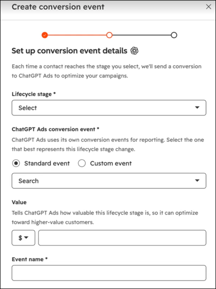This screenshot has width=216, height=289.
Task: Click the Standard event label text
Action: click(47, 164)
